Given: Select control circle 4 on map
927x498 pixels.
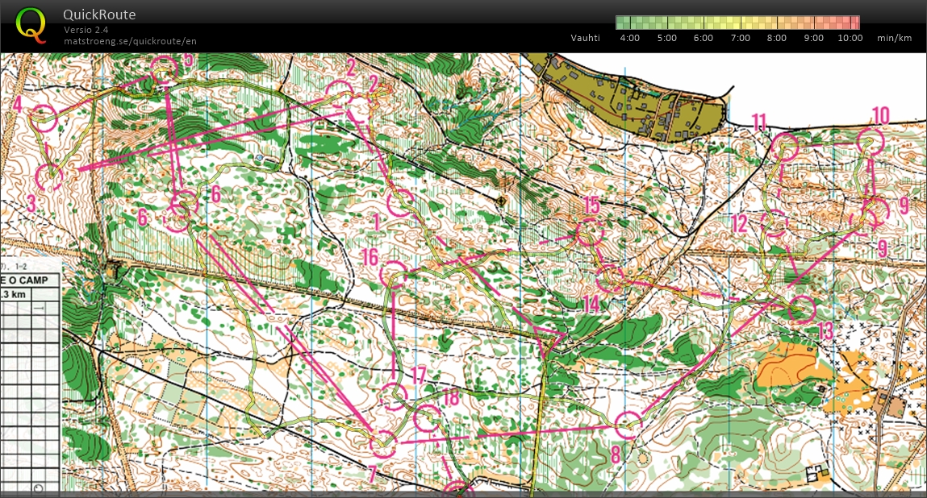Looking at the screenshot, I should [x=44, y=118].
